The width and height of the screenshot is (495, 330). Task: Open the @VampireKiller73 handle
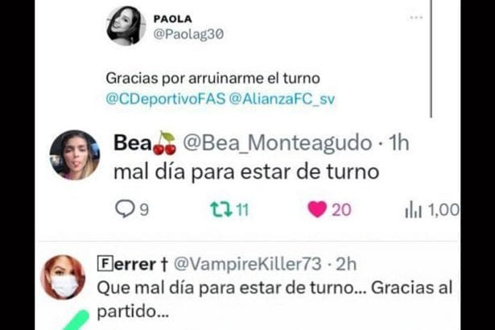click(248, 264)
